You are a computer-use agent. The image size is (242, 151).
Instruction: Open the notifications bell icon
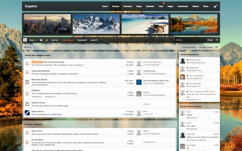coord(47,40)
